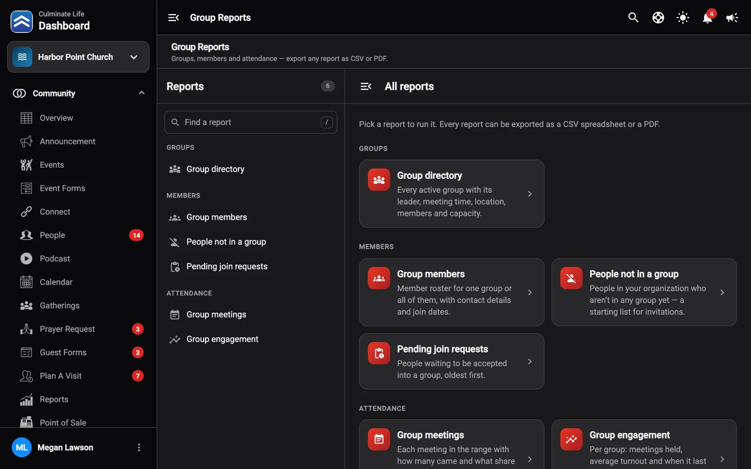Select People not in a group list item

(x=251, y=242)
